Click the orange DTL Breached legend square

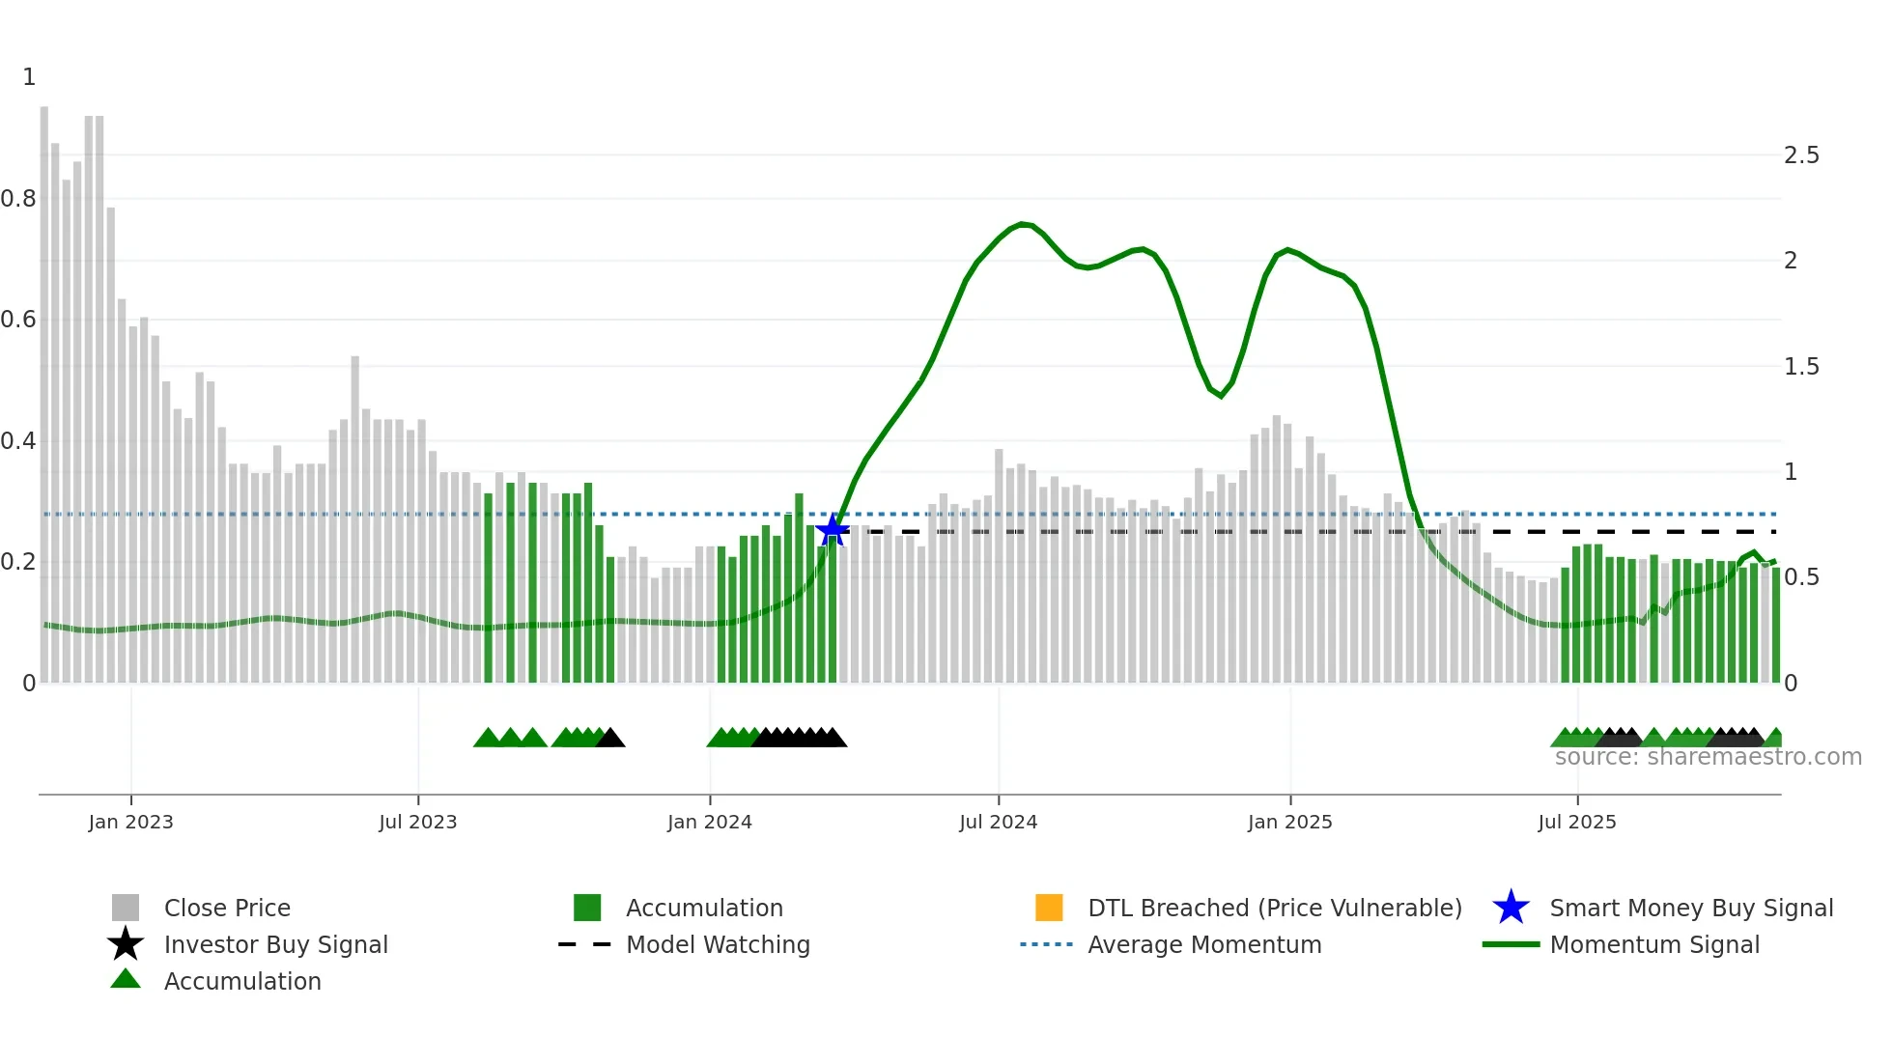1049,908
